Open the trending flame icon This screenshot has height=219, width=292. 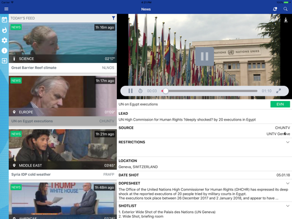pos(4,30)
